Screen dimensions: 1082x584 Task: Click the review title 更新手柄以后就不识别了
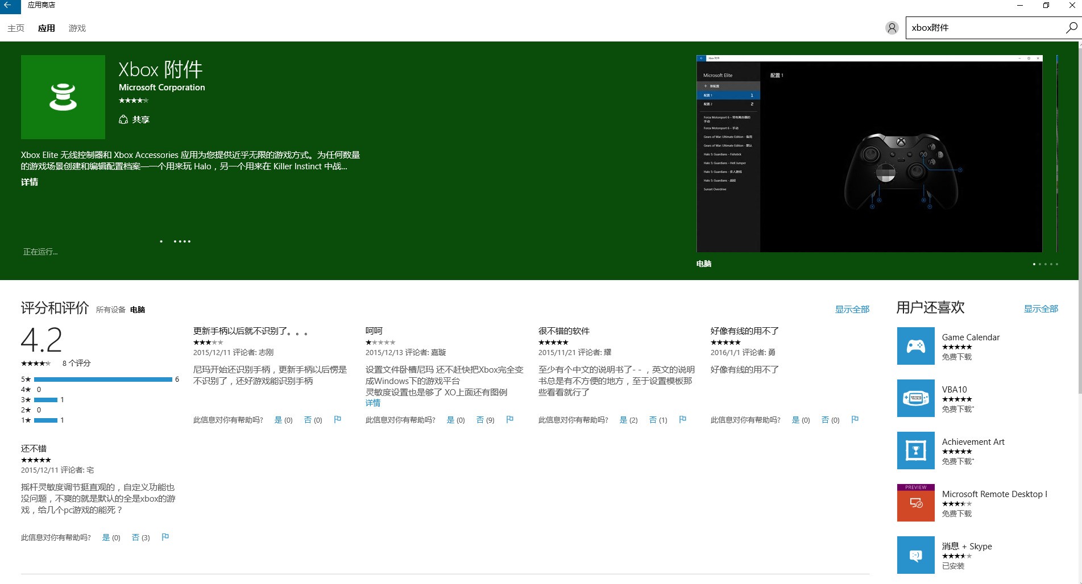click(250, 331)
